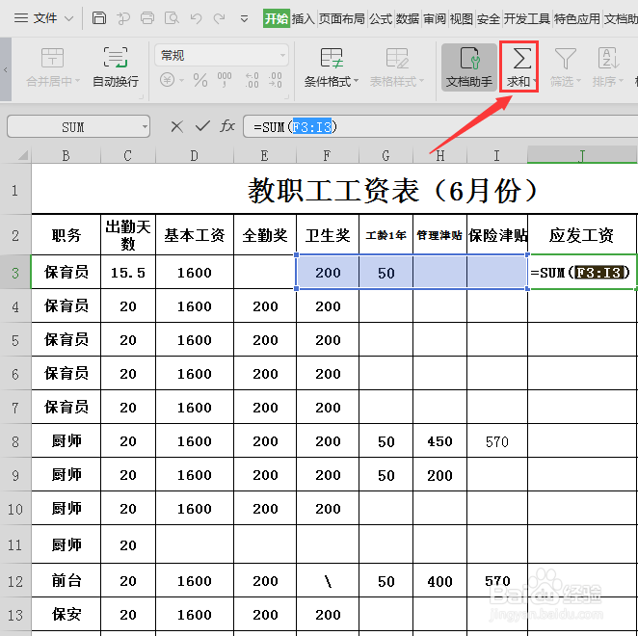638x636 pixels.
Task: Click the Print Preview icon
Action: pos(172,18)
